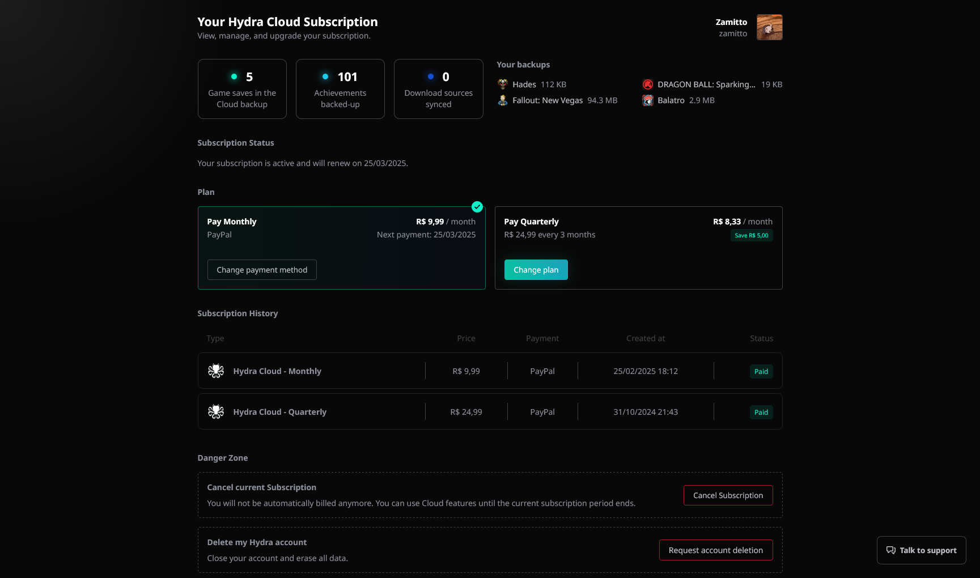Image resolution: width=980 pixels, height=578 pixels.
Task: Click the Hades game icon in backups
Action: (503, 84)
